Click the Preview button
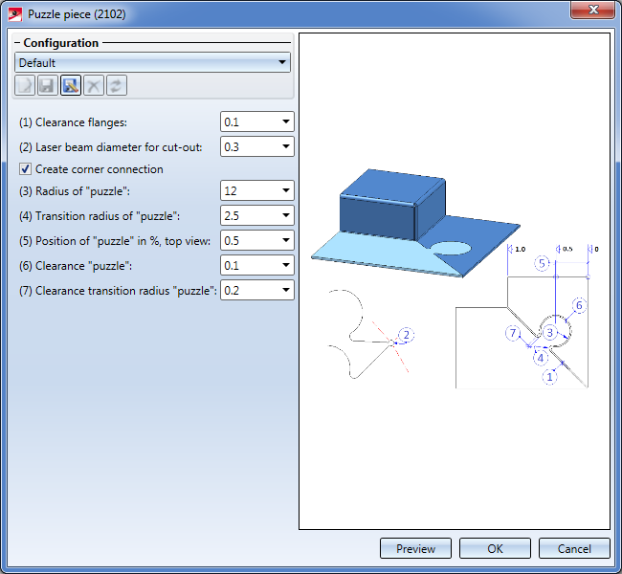Image resolution: width=622 pixels, height=574 pixels. point(415,548)
